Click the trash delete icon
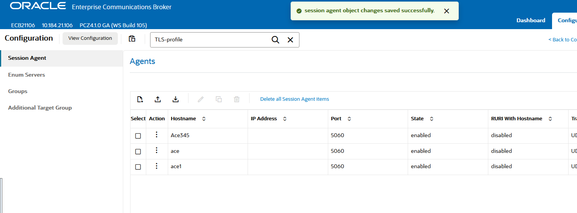Screen dimensions: 577x213 [237, 99]
